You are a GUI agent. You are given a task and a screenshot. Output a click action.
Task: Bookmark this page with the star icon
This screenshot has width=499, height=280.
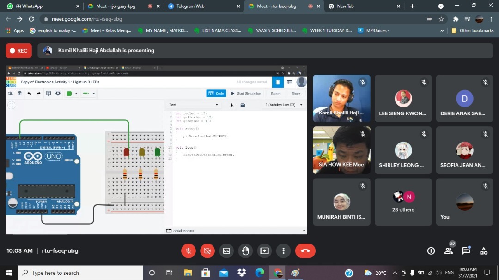pyautogui.click(x=441, y=19)
